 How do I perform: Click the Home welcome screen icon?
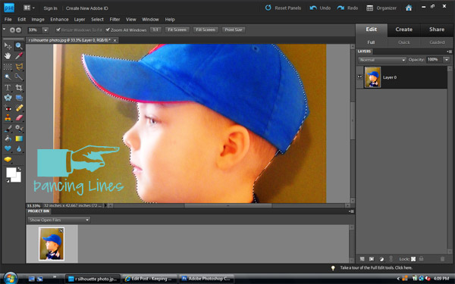click(409, 8)
